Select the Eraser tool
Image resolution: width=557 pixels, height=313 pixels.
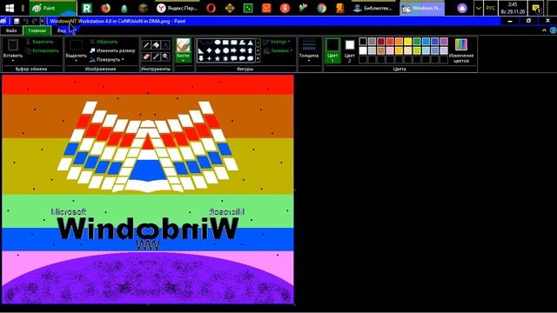click(x=146, y=57)
